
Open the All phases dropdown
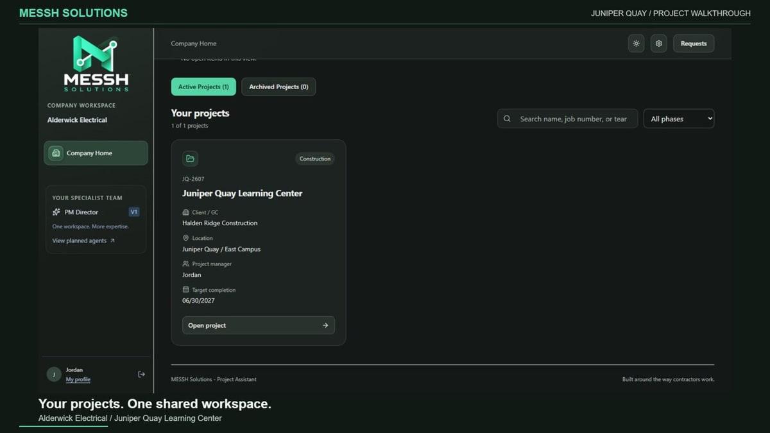(x=678, y=119)
